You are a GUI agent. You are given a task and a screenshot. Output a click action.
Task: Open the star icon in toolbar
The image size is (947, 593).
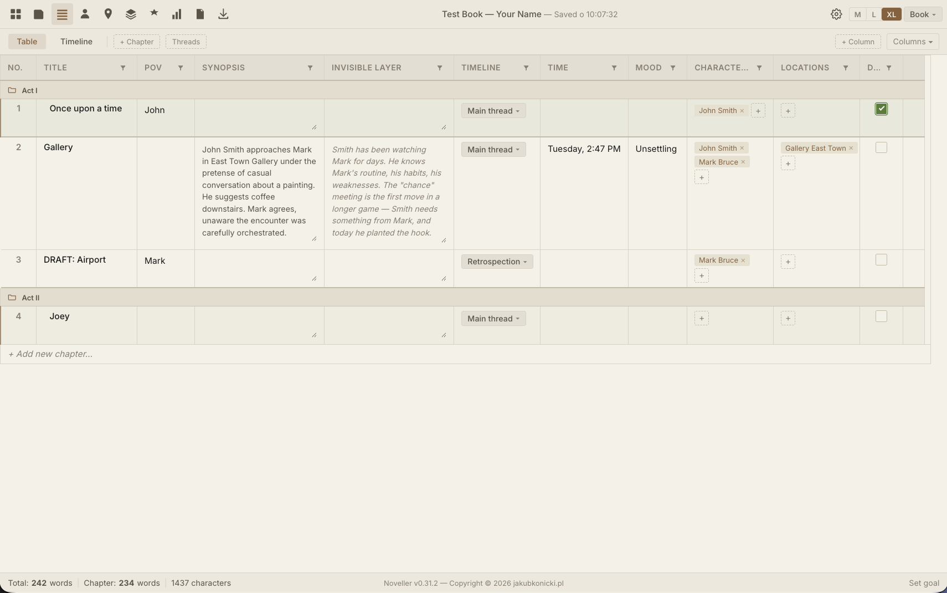point(154,13)
